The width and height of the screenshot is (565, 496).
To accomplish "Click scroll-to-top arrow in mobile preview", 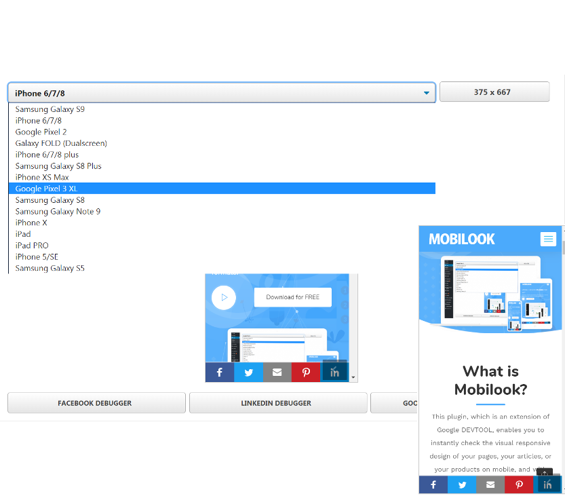I will tap(545, 472).
